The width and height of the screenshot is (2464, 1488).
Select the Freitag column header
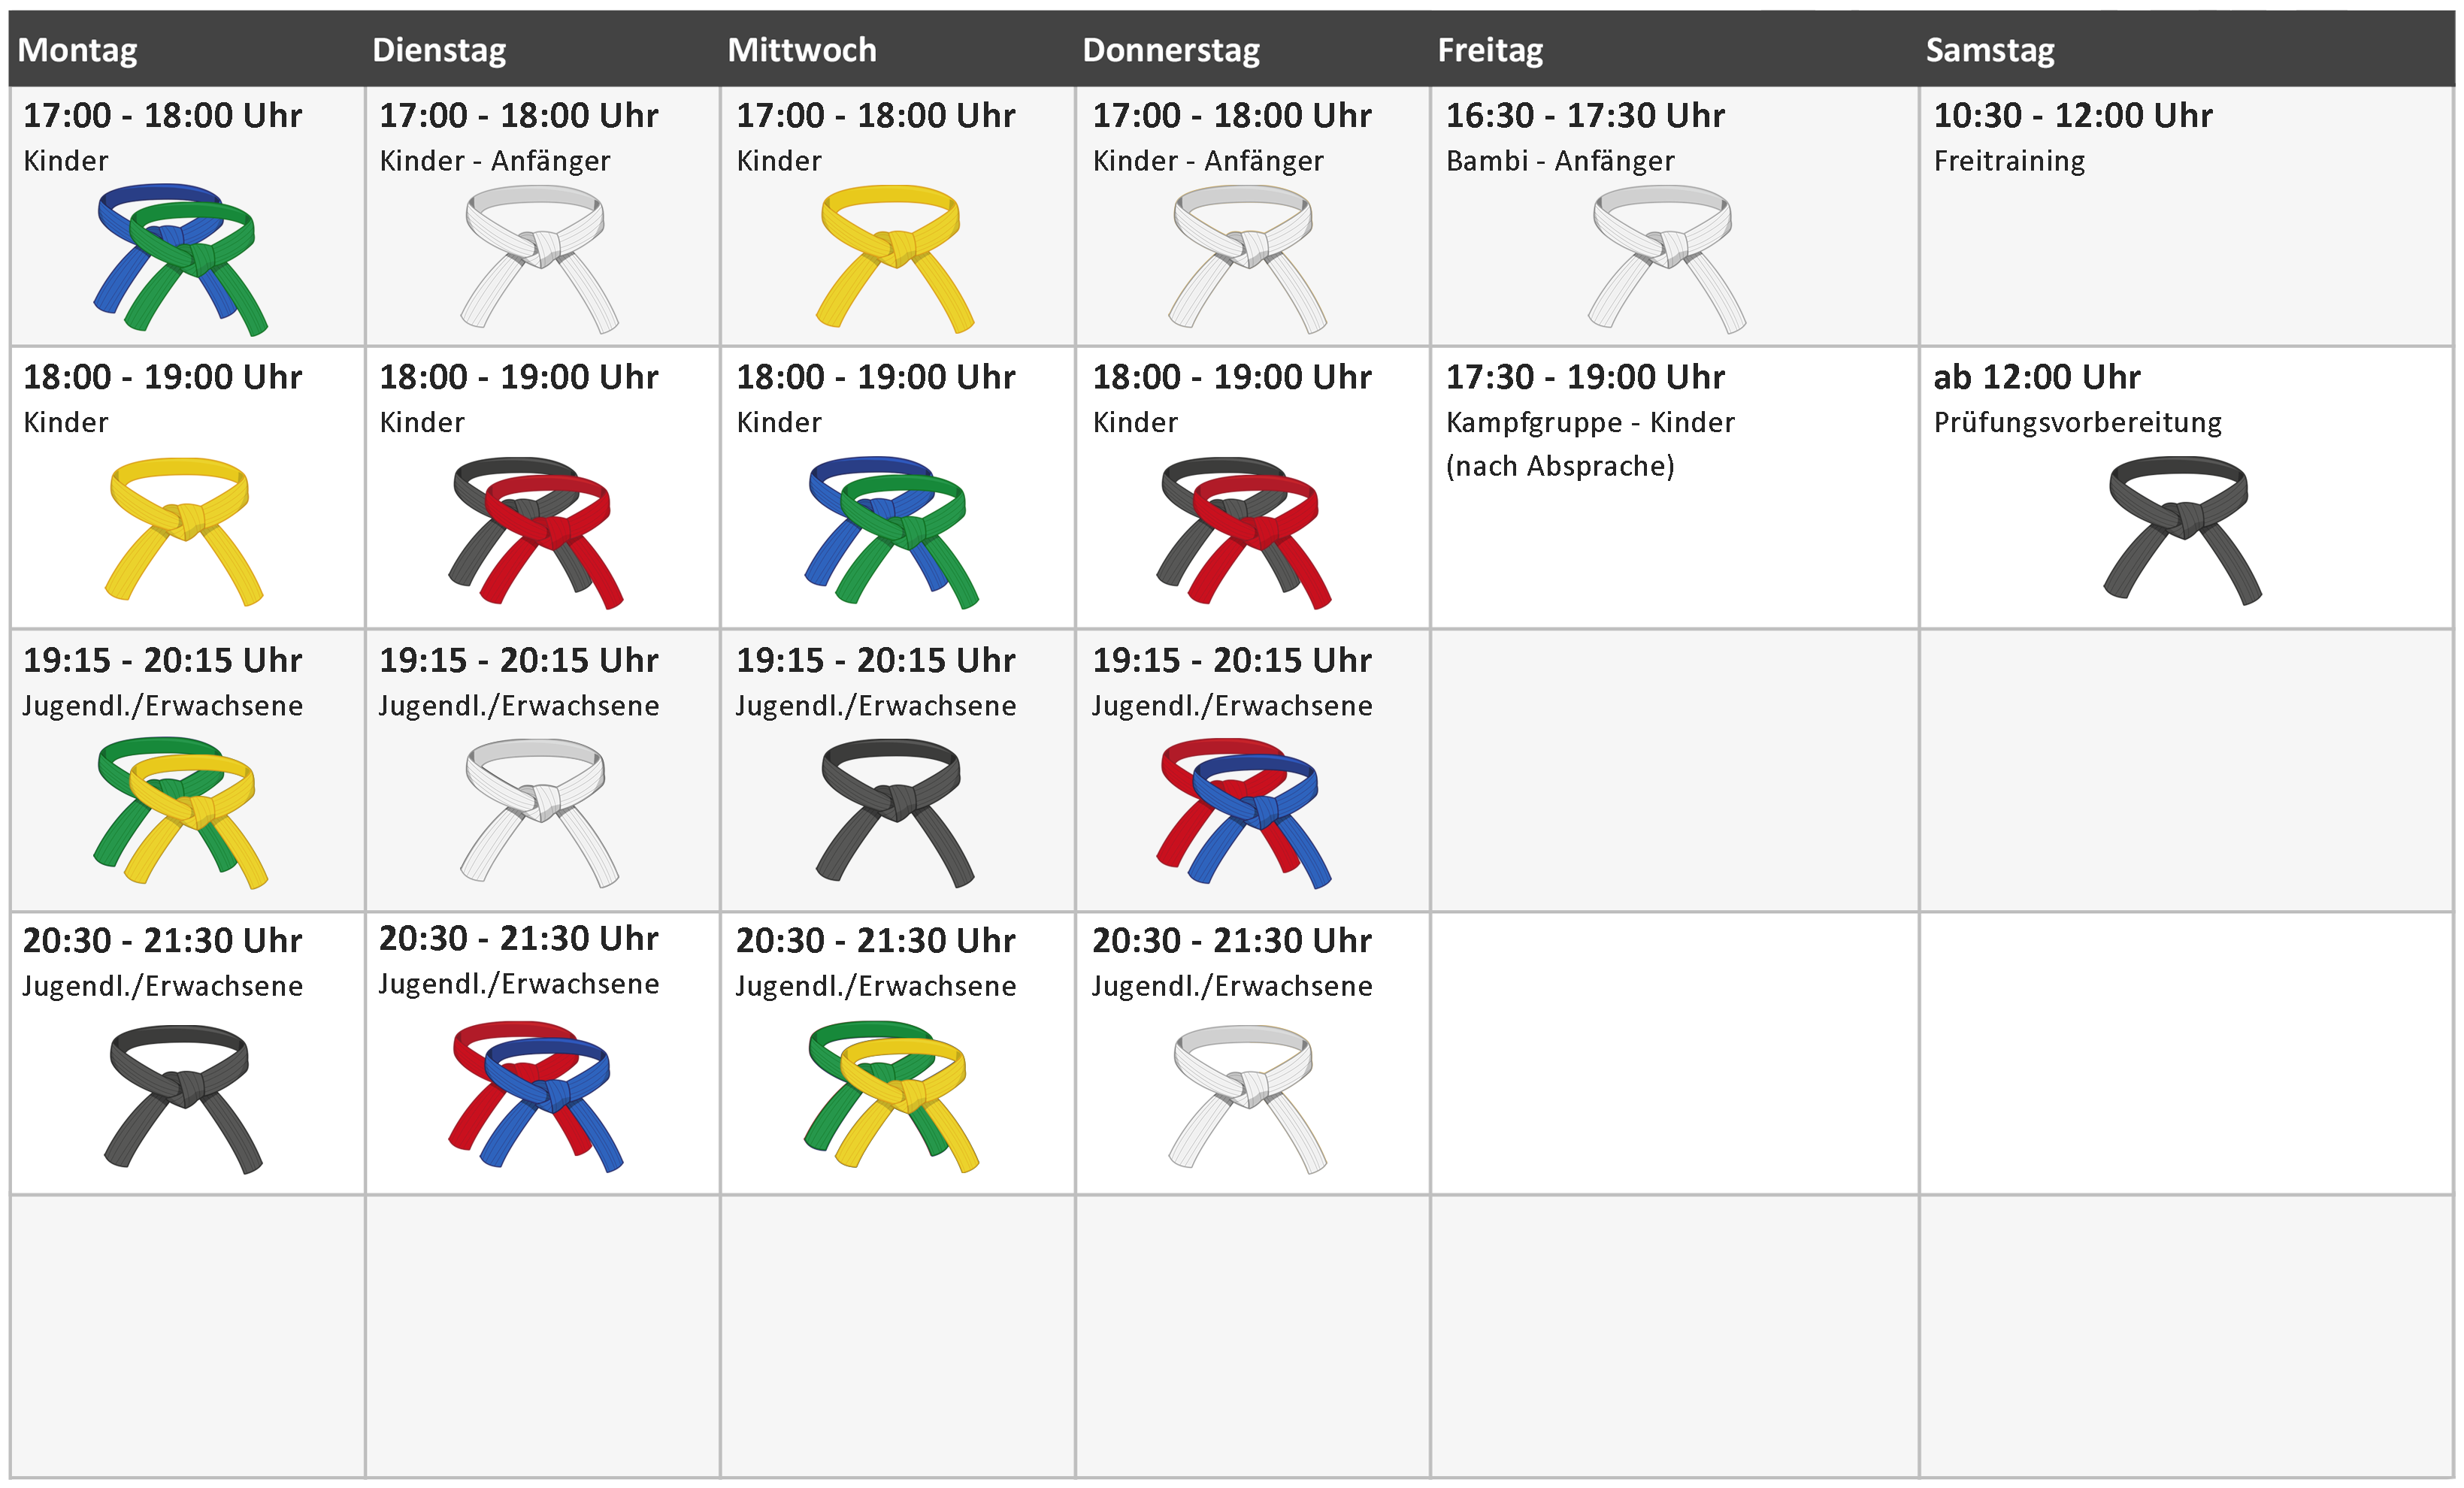coord(1490,50)
